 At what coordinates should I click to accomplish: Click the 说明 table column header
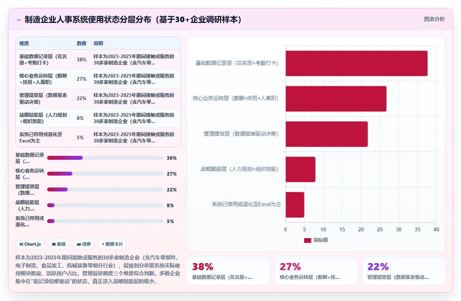coord(98,43)
